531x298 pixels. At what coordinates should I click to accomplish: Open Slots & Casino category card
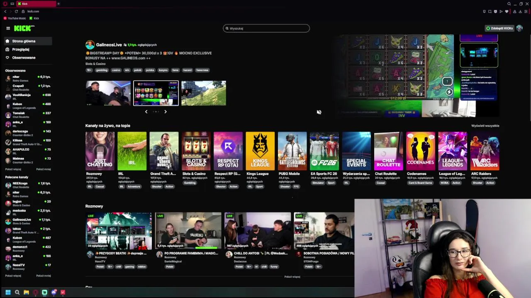pyautogui.click(x=196, y=151)
